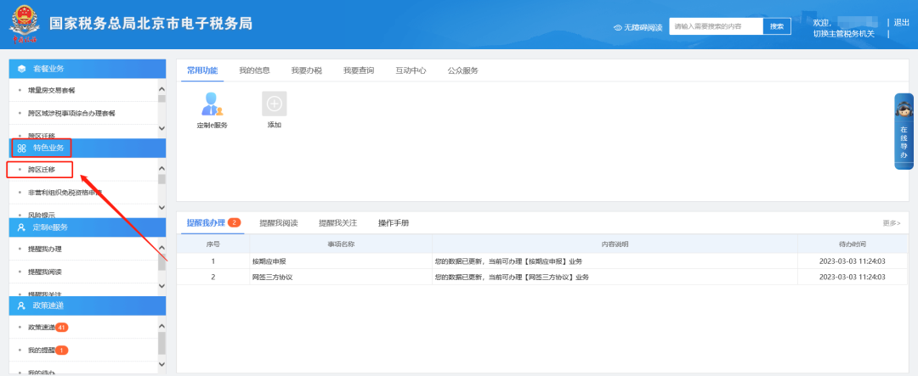Select the 互动中心 tab
Screen dimensions: 918x376
(x=411, y=70)
